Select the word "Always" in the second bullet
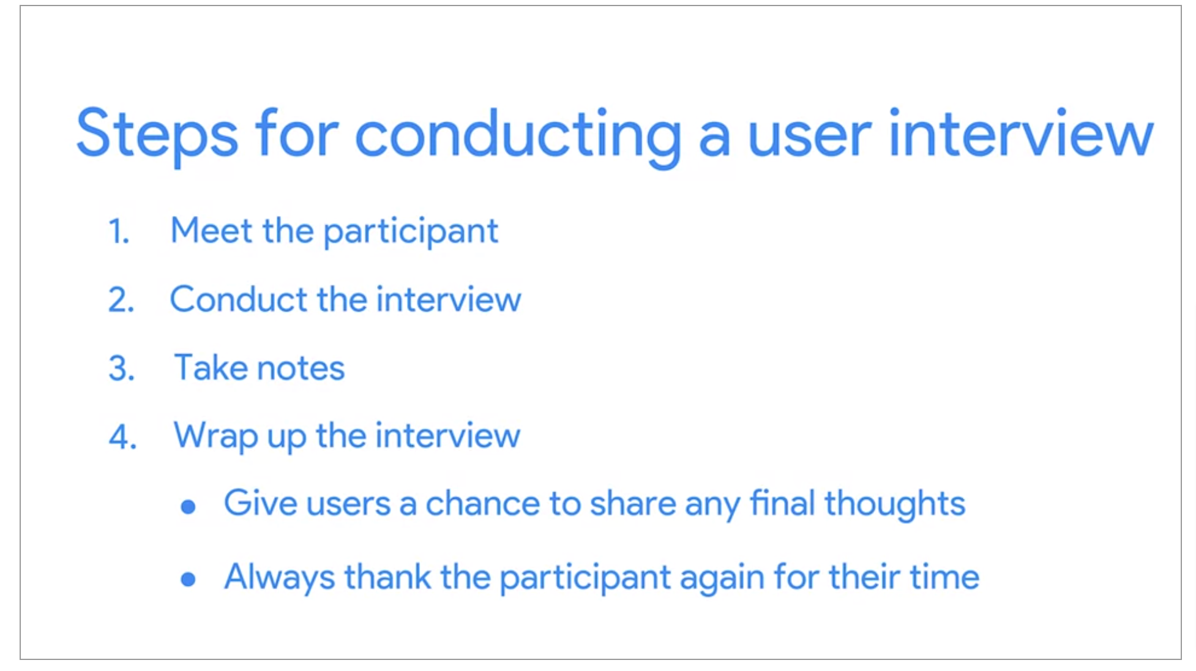Image resolution: width=1196 pixels, height=671 pixels. [280, 578]
